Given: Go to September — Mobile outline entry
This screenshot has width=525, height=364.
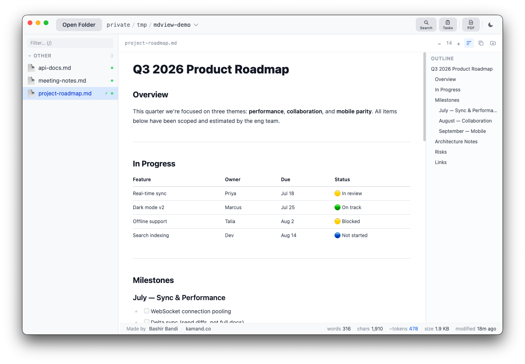Looking at the screenshot, I should (462, 131).
